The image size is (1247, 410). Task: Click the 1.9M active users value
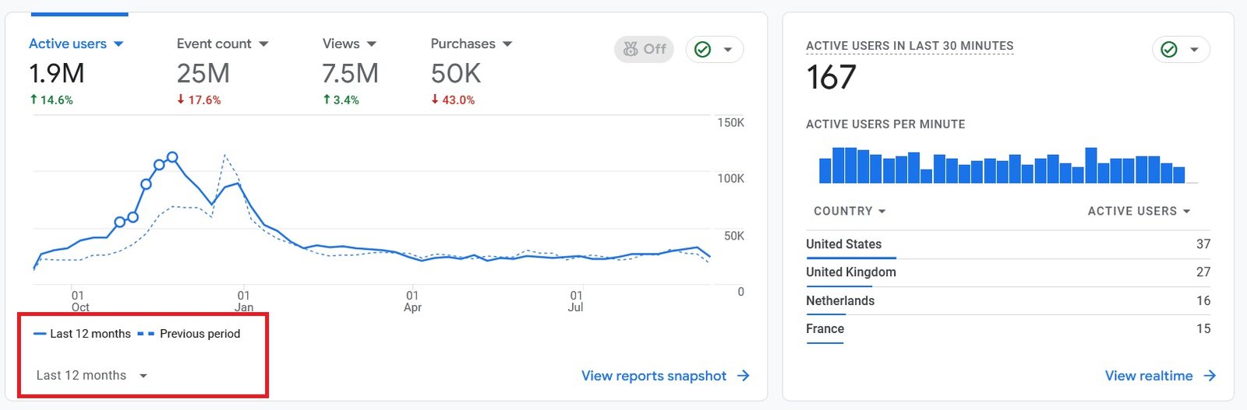pos(56,73)
